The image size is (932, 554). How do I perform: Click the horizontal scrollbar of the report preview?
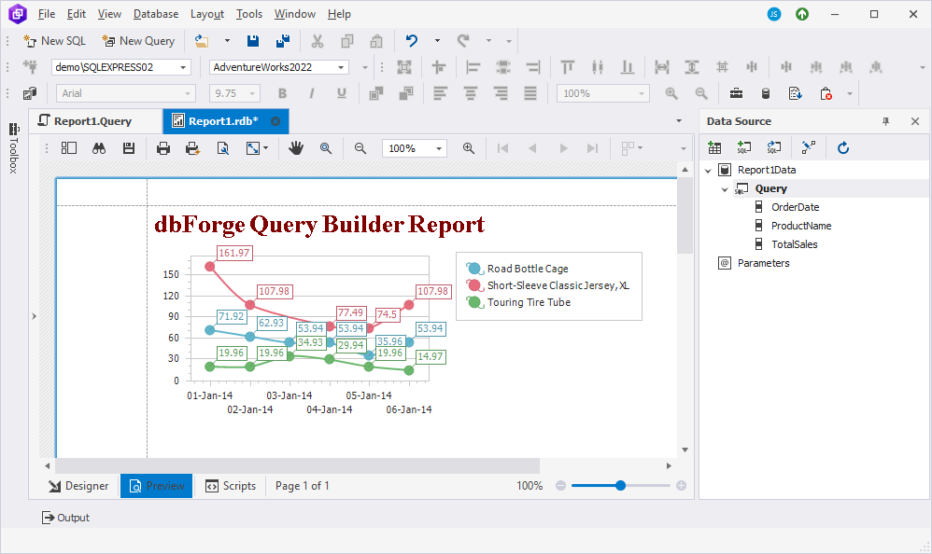[297, 466]
